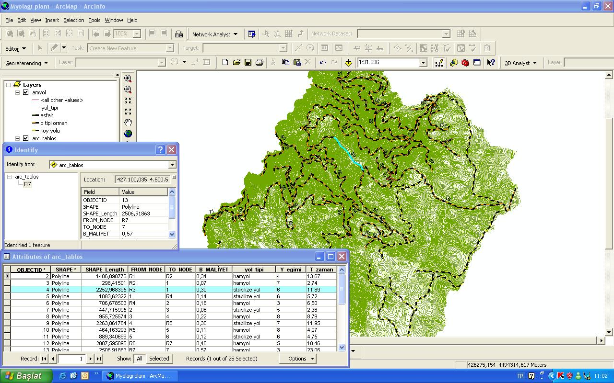Open the Insert menu
614x383 pixels.
pyautogui.click(x=52, y=20)
